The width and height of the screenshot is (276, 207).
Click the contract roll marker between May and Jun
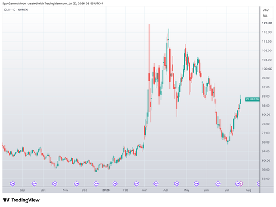[x=196, y=183]
